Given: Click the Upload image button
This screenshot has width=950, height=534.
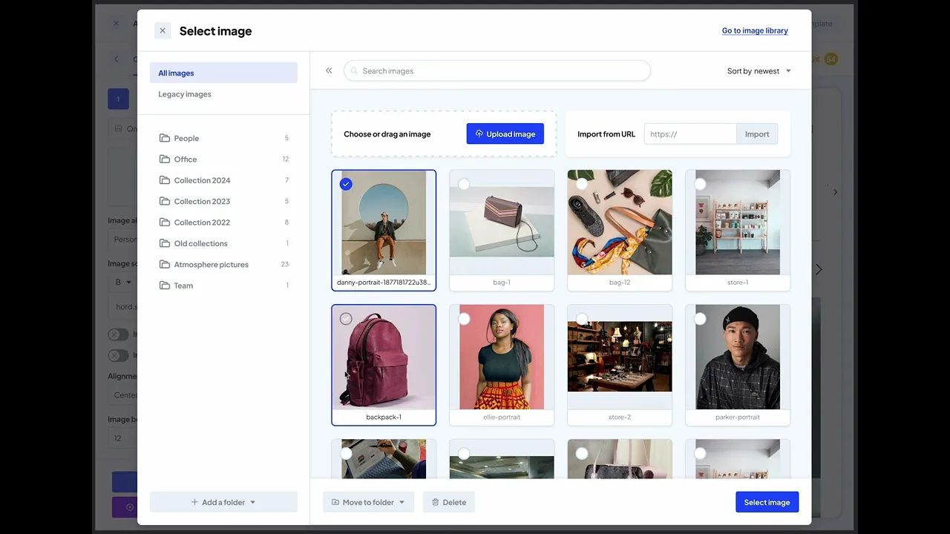Looking at the screenshot, I should 505,133.
